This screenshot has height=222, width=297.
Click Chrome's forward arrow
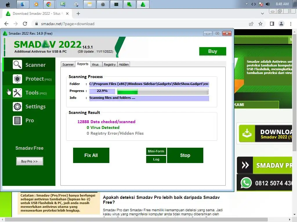click(x=16, y=24)
